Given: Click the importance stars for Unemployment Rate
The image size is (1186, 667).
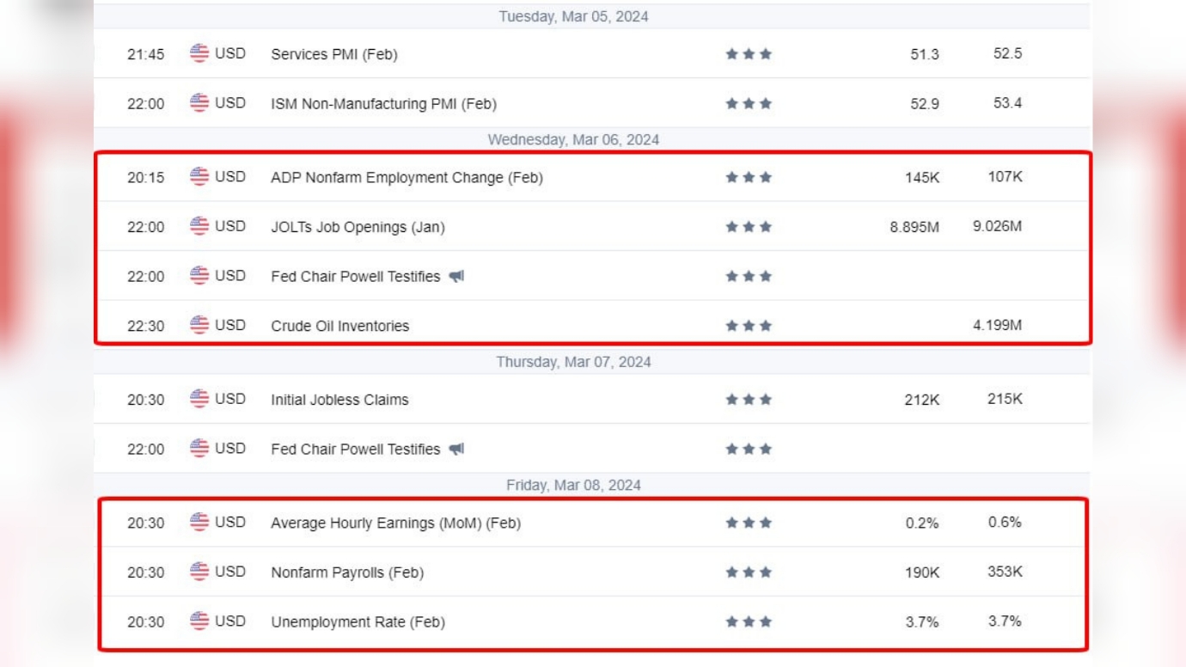Looking at the screenshot, I should (749, 621).
